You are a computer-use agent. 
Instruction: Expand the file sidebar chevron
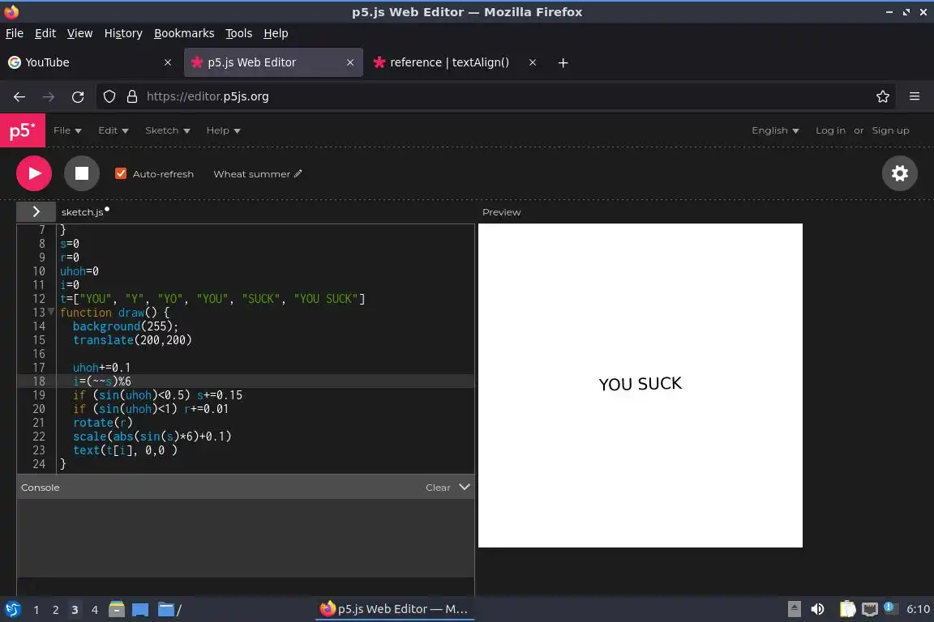[36, 212]
